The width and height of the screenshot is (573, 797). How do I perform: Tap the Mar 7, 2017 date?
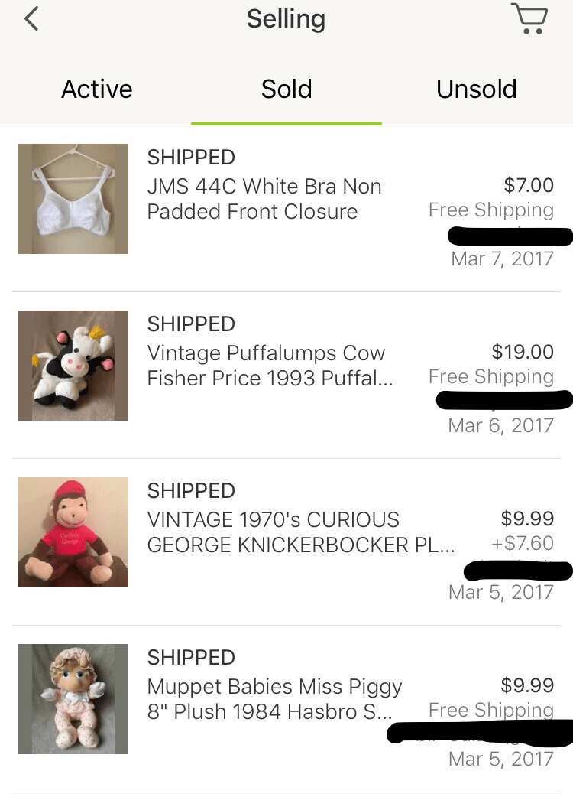tap(502, 259)
